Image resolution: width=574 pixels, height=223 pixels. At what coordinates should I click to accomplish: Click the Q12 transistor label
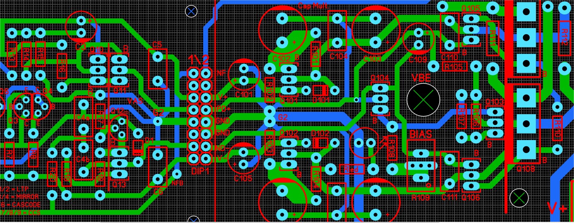coord(117,111)
